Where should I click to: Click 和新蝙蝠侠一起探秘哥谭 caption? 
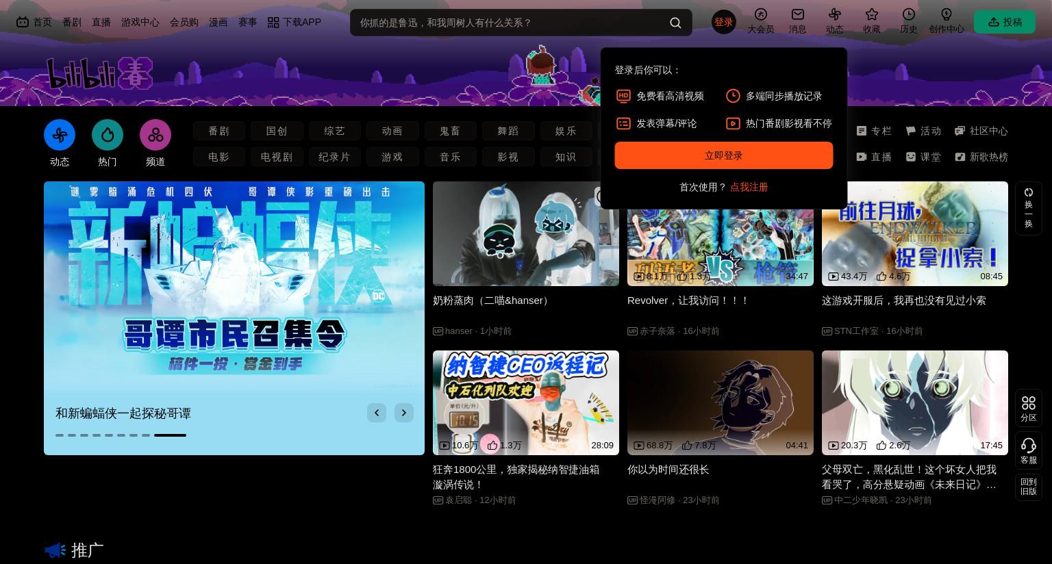(123, 413)
